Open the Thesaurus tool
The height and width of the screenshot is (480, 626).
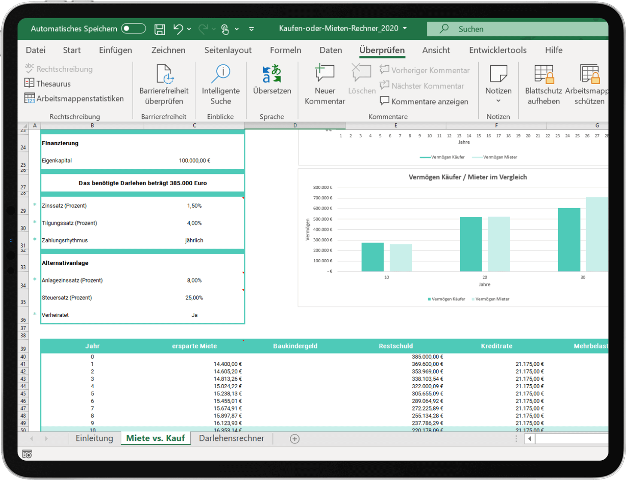(48, 83)
